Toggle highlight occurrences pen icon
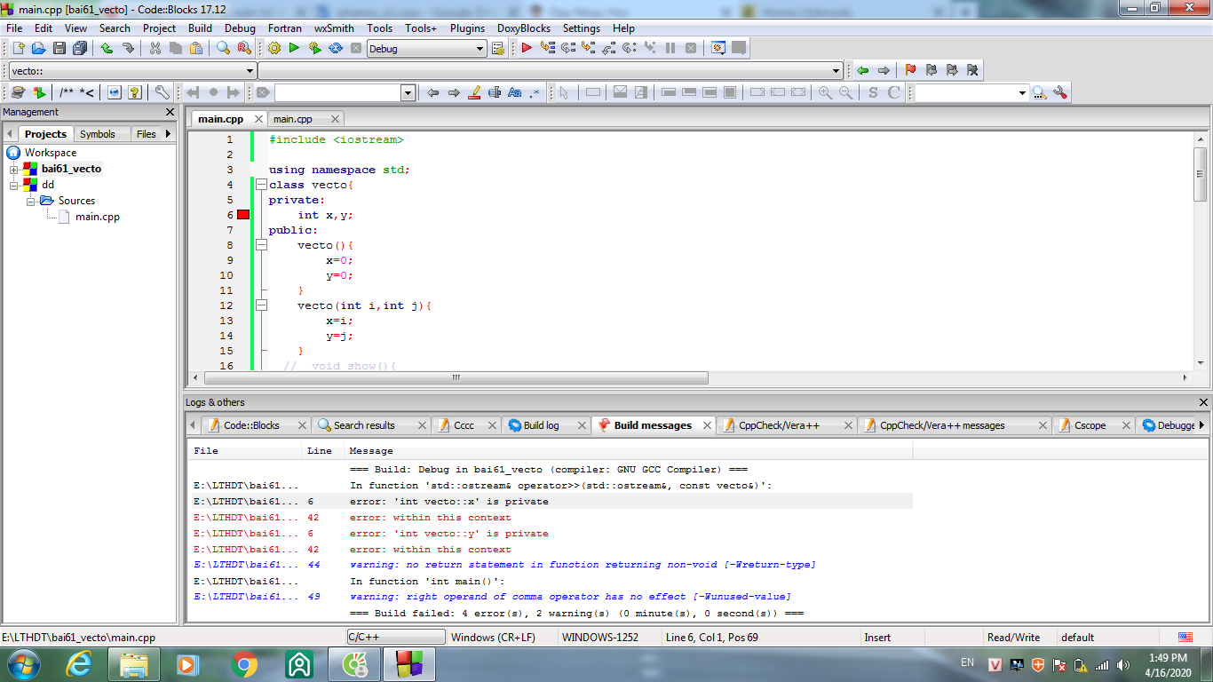1213x682 pixels. click(474, 92)
